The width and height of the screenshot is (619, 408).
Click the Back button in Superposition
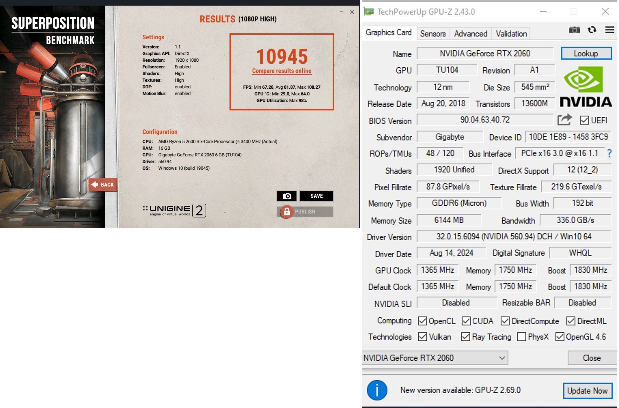[x=103, y=185]
